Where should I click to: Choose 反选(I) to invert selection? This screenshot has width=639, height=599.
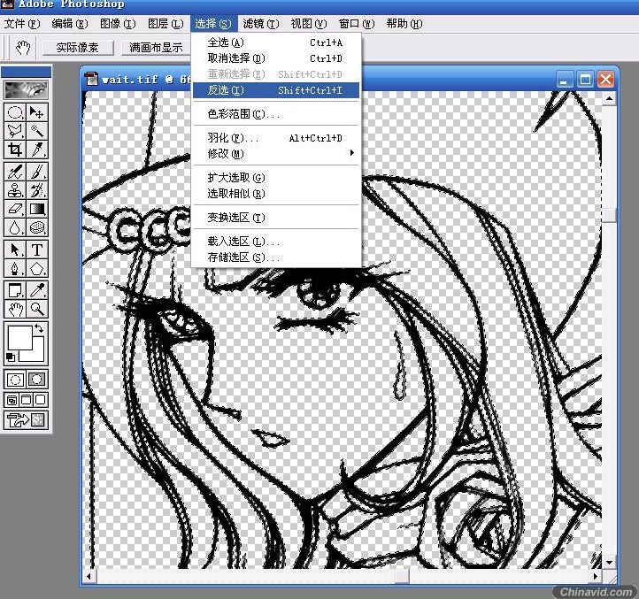276,90
